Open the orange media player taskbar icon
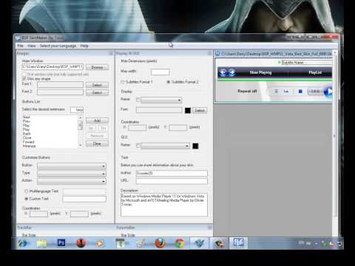Image resolution: width=355 pixels, height=266 pixels. tap(100, 243)
